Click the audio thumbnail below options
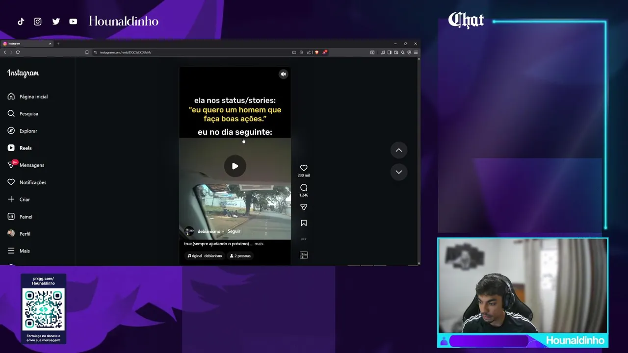Screen dimensions: 628x353 click(x=304, y=255)
